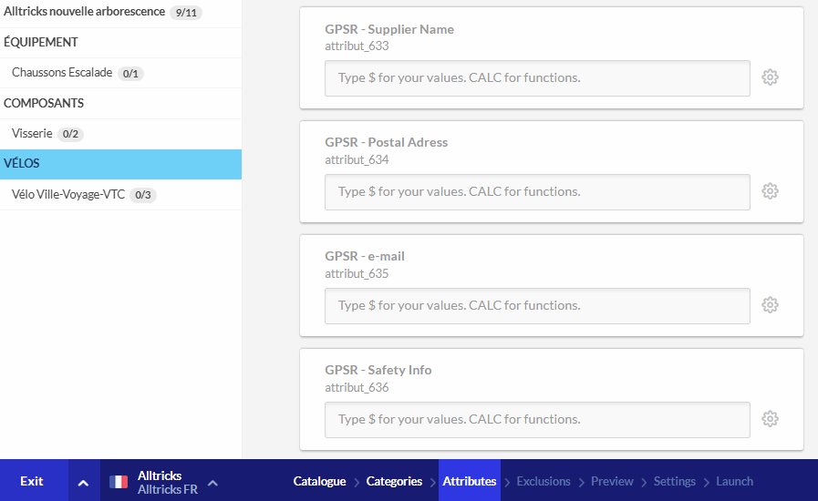Select Chaussons Escalade category
The width and height of the screenshot is (818, 501).
[62, 73]
